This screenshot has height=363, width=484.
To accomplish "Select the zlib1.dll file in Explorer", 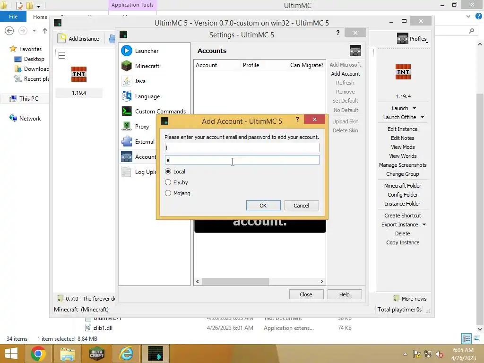I will pyautogui.click(x=103, y=328).
